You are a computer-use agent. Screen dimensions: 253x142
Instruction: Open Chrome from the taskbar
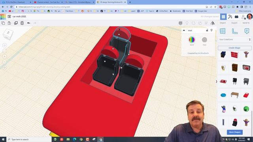click(81, 139)
